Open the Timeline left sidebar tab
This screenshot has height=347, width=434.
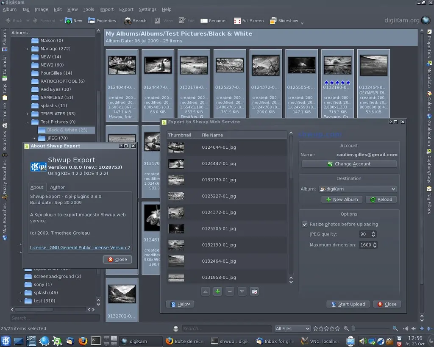click(x=5, y=112)
